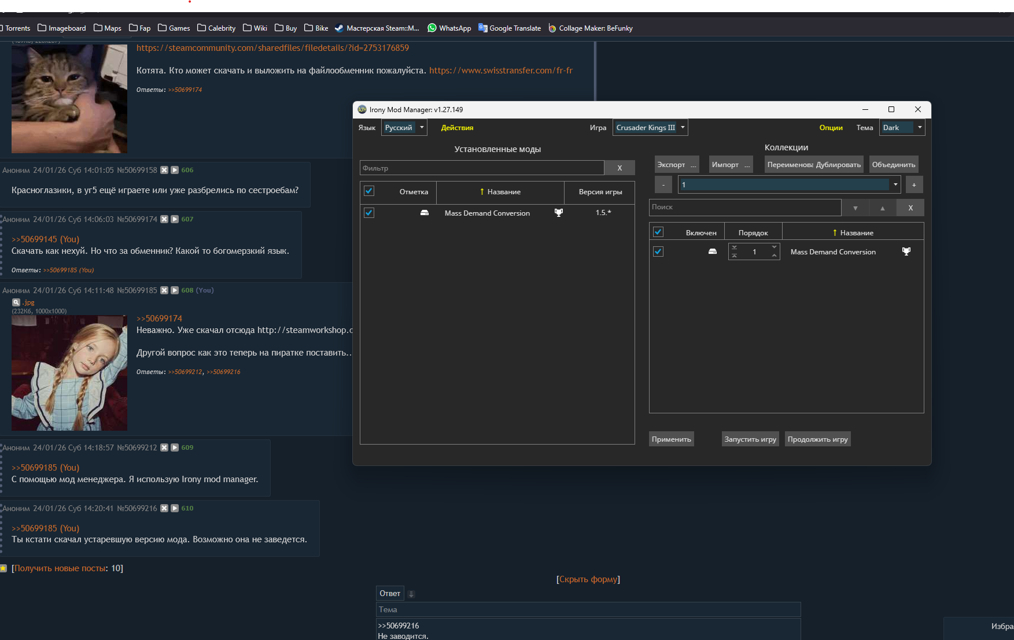1014x640 pixels.
Task: Jump to next search result with down arrow
Action: coord(855,208)
